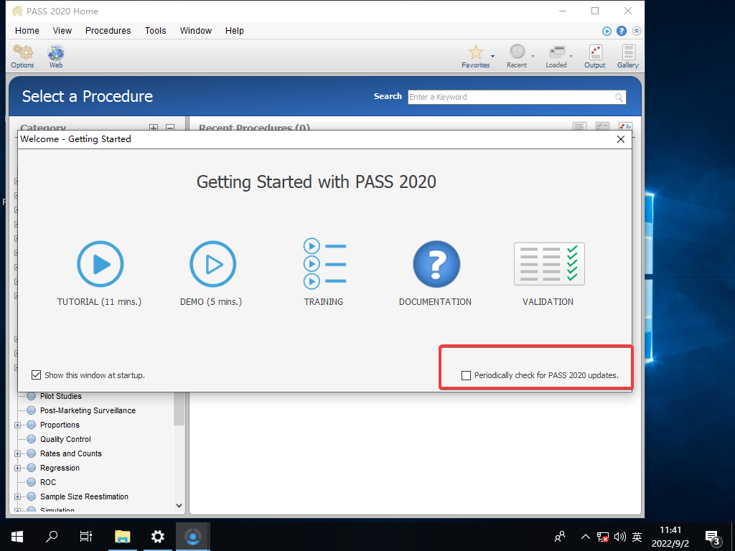Screen dimensions: 735x551
Task: Click the search magnifier icon
Action: click(619, 97)
